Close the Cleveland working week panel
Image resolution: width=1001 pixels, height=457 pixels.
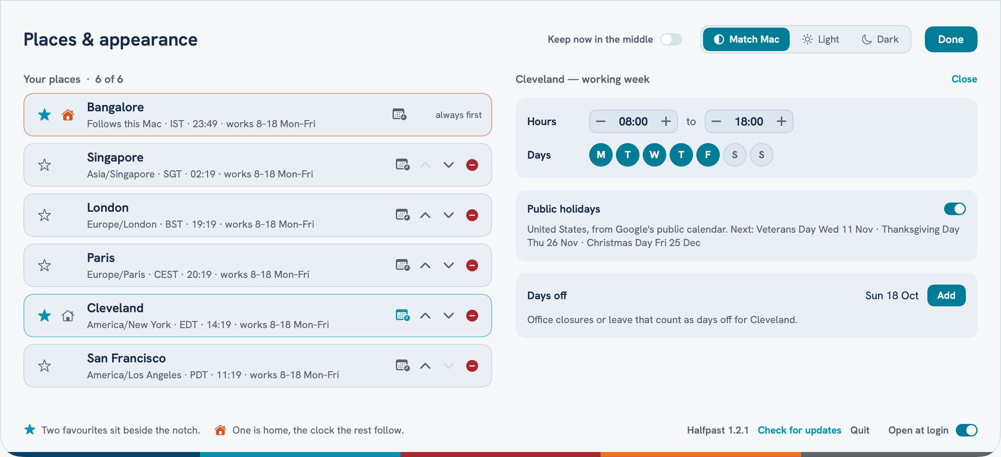(964, 79)
